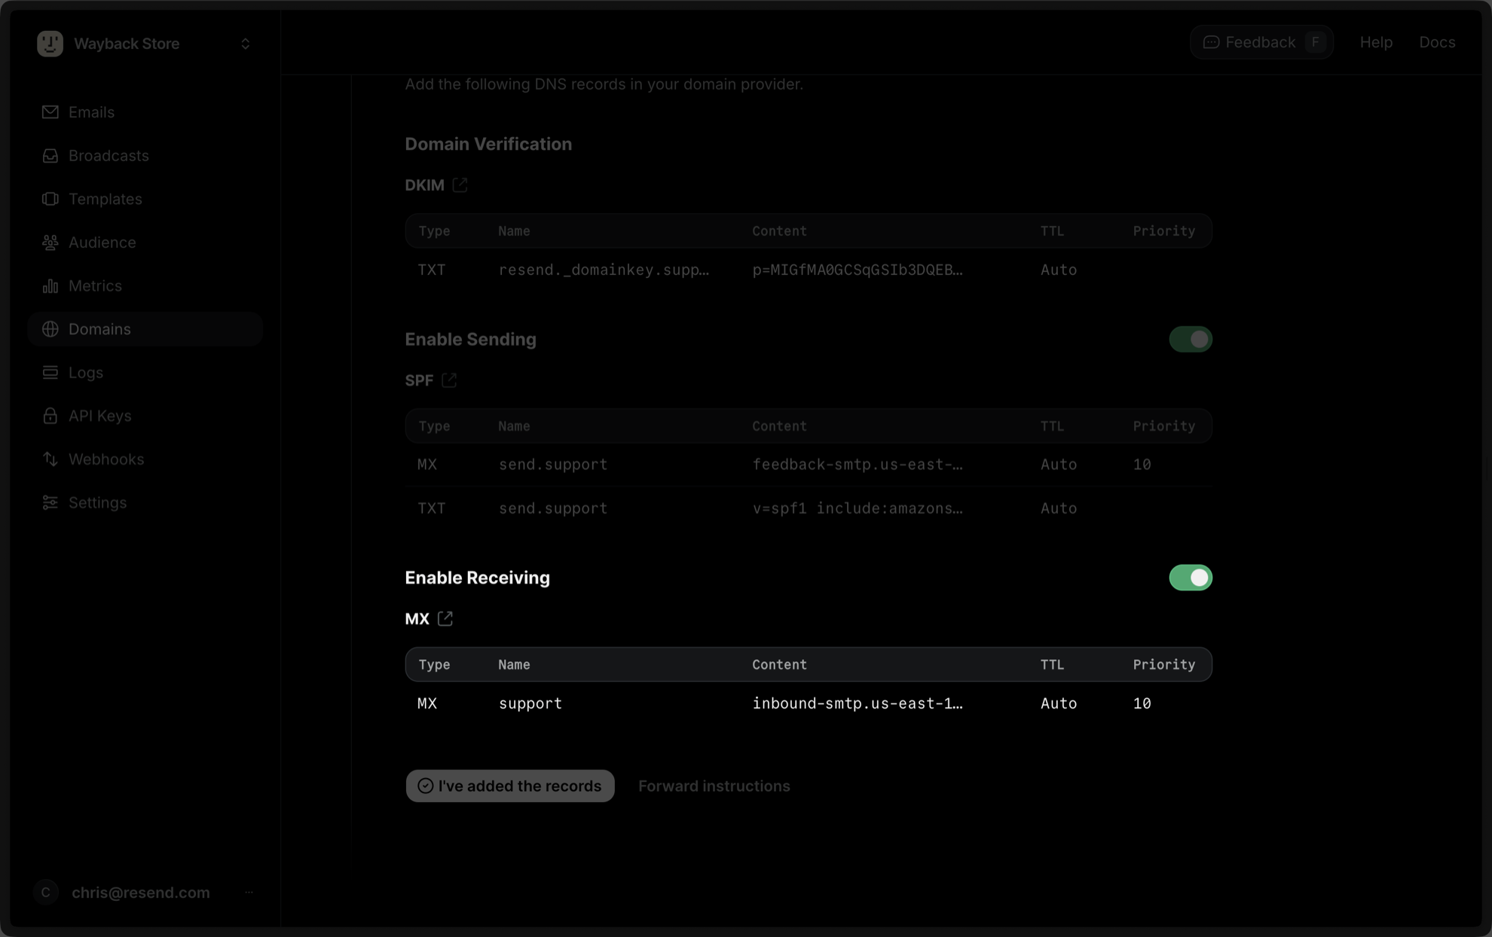Open the API Keys page
This screenshot has height=937, width=1492.
coord(99,415)
